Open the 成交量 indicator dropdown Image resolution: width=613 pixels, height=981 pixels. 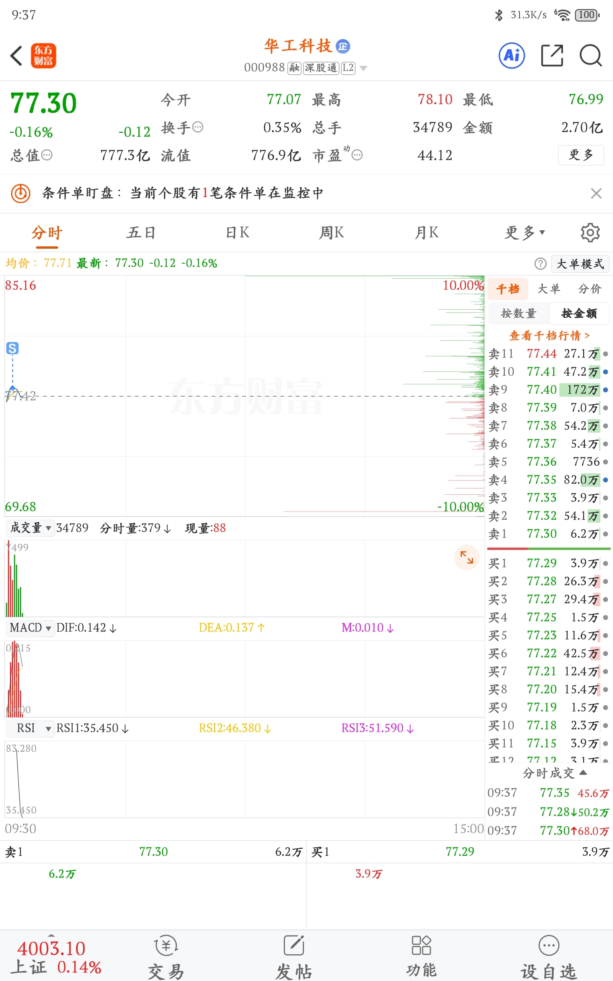pyautogui.click(x=30, y=528)
